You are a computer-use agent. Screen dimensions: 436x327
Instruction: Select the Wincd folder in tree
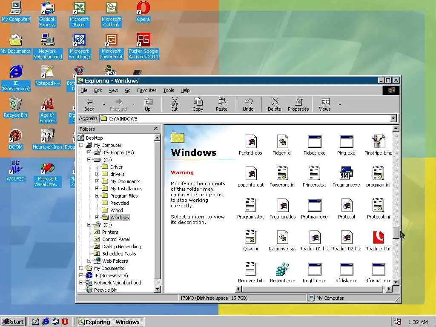(116, 210)
